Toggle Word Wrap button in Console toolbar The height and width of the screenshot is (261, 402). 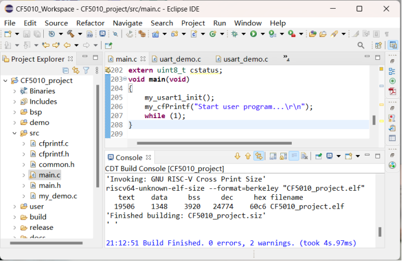[x=294, y=156]
